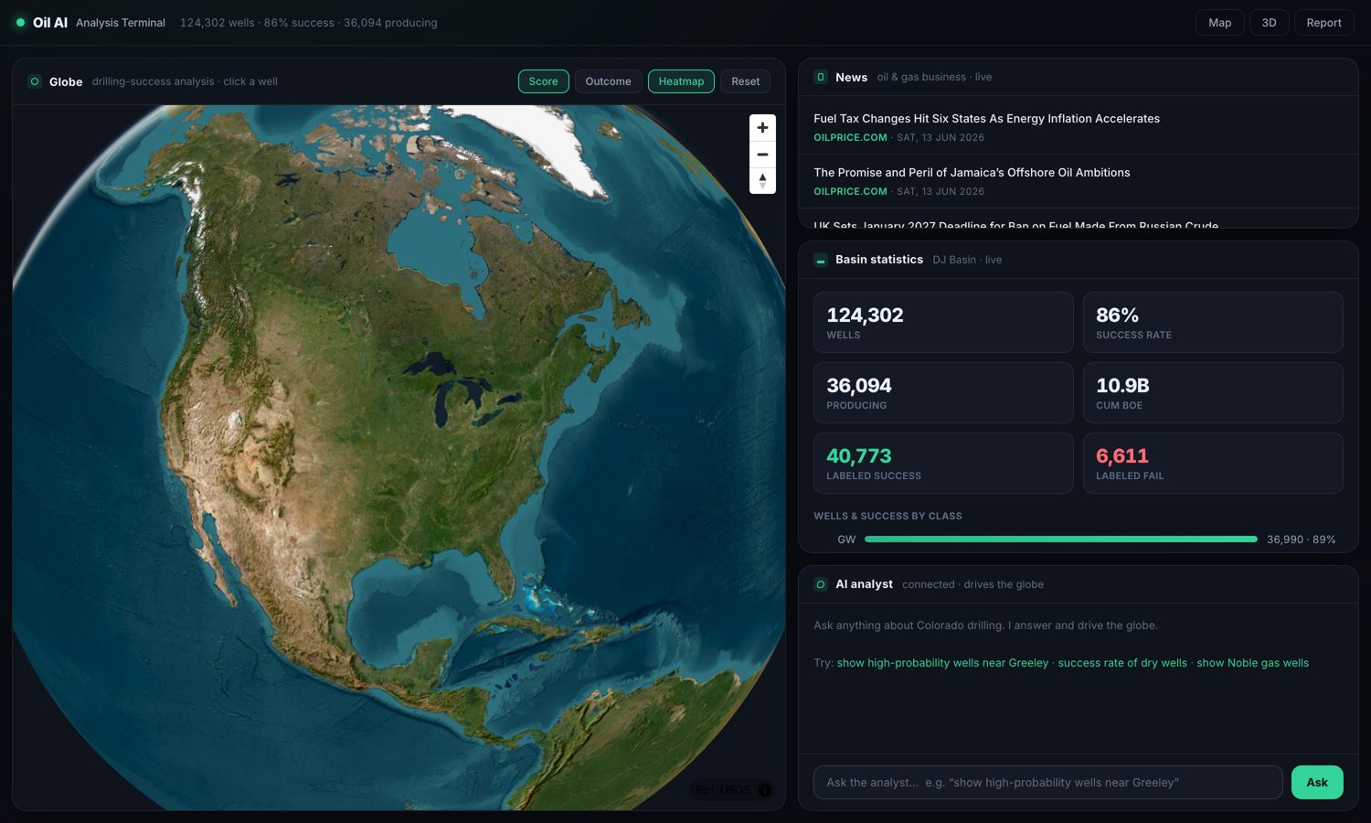Select the 36,094 Producing stat card
This screenshot has width=1371, height=823.
943,393
